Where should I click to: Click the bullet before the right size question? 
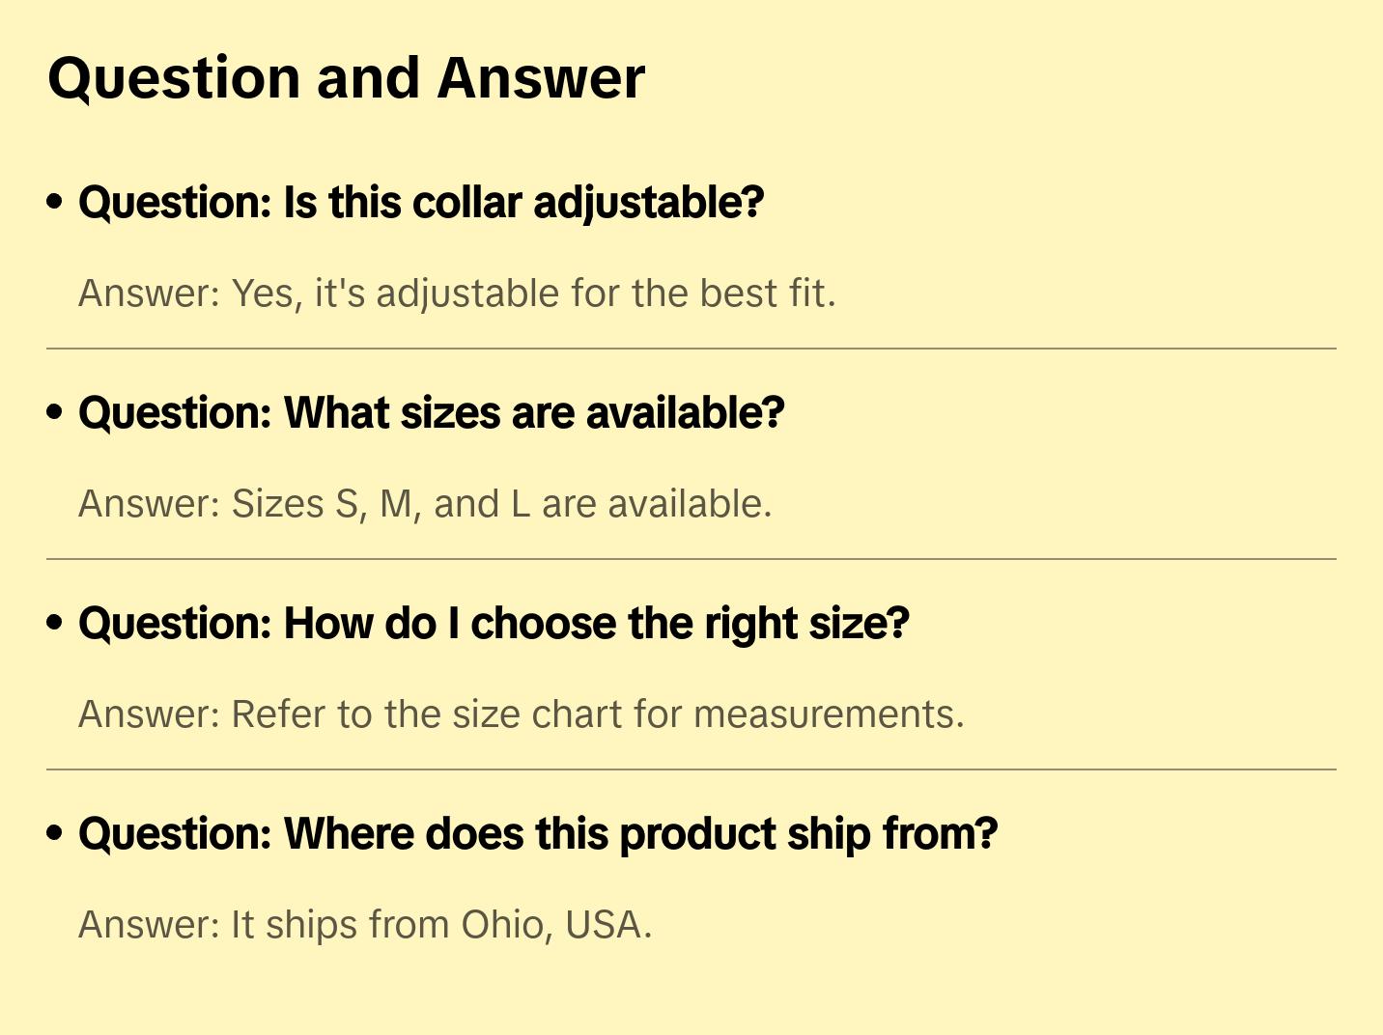55,624
